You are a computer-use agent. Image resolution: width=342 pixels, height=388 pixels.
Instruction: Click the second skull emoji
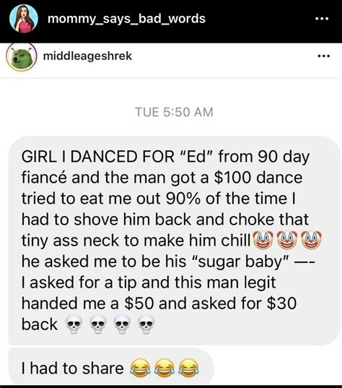tap(98, 324)
